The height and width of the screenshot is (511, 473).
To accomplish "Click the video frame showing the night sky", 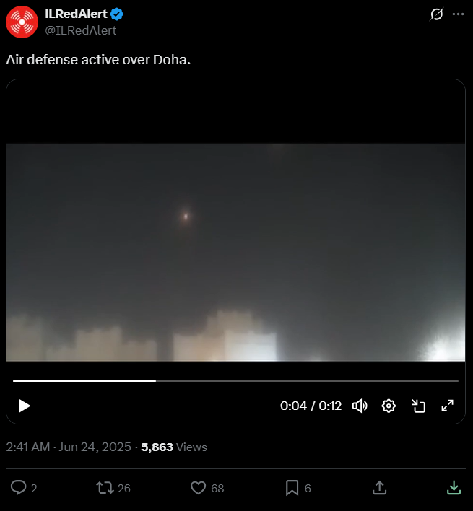I will (x=235, y=252).
